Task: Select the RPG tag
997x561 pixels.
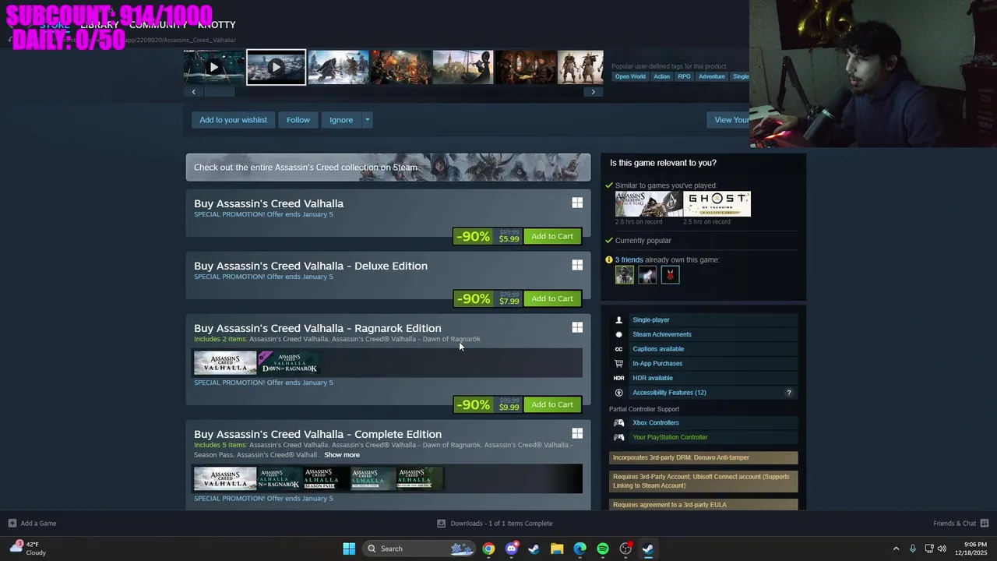Action: (x=684, y=76)
